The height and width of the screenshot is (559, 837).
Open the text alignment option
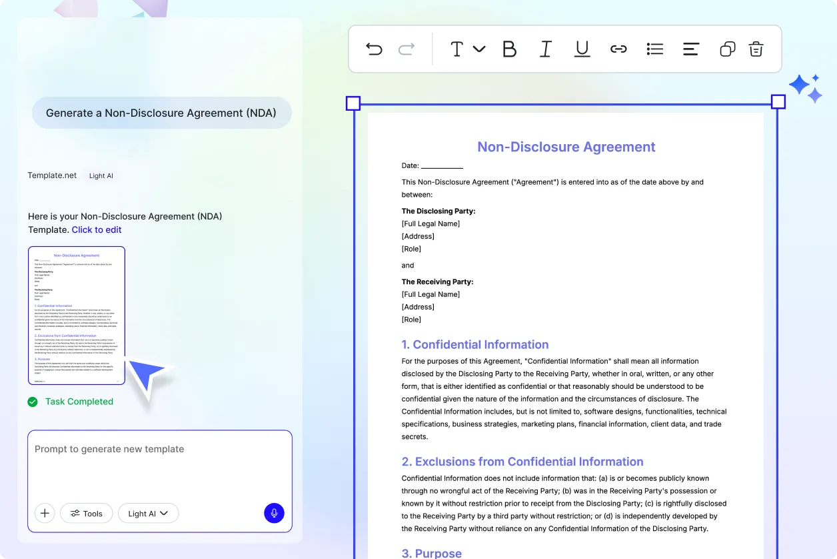690,49
